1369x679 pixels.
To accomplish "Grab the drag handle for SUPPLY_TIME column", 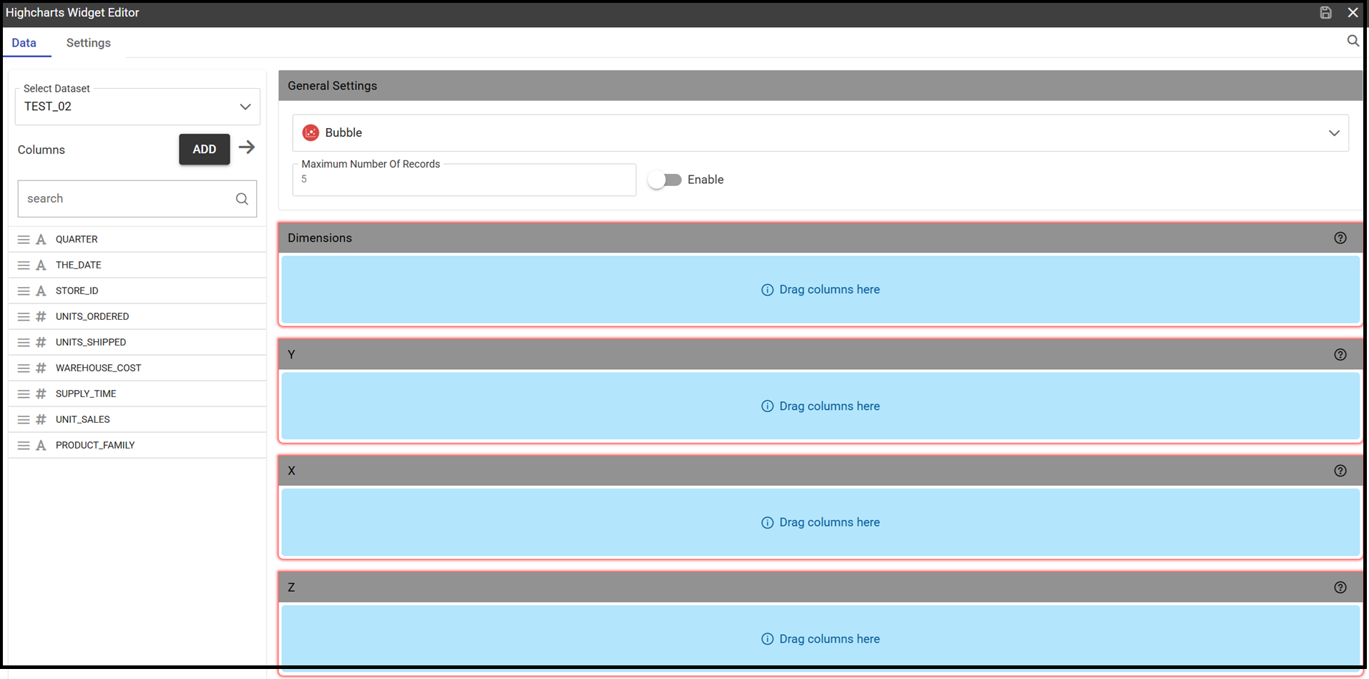I will (x=24, y=394).
